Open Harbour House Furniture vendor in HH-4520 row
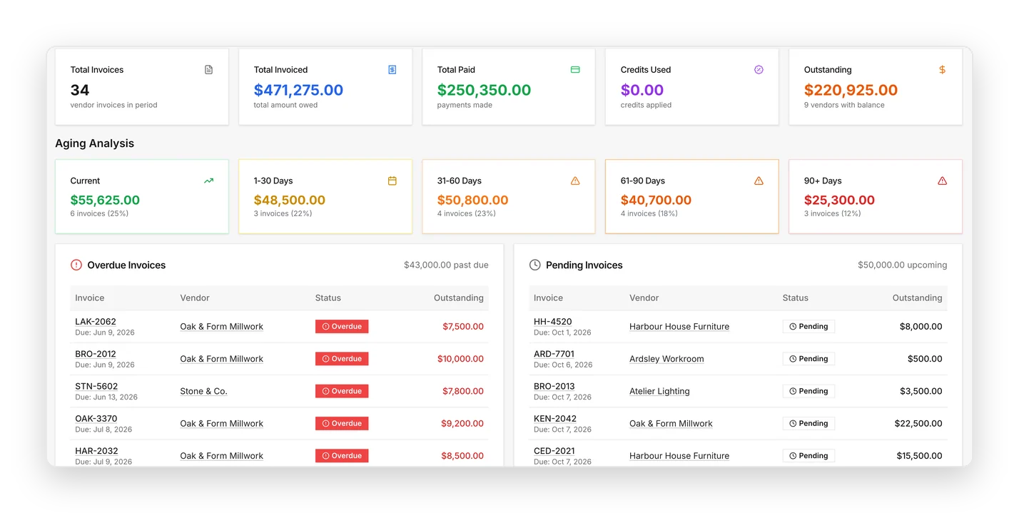The height and width of the screenshot is (513, 1019). [679, 327]
